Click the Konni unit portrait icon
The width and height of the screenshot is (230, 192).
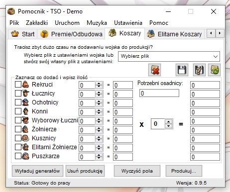[25, 111]
